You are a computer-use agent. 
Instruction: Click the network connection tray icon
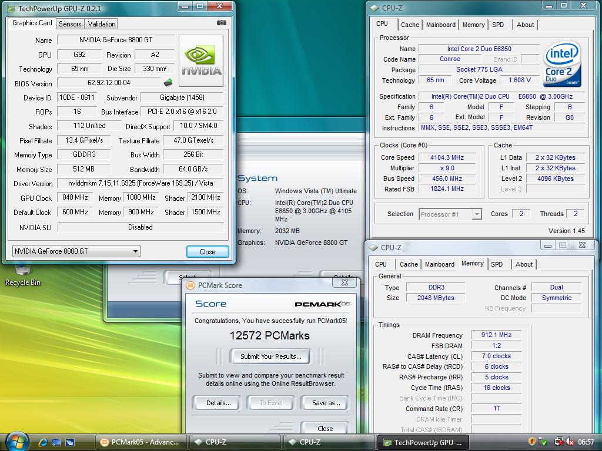pyautogui.click(x=558, y=442)
